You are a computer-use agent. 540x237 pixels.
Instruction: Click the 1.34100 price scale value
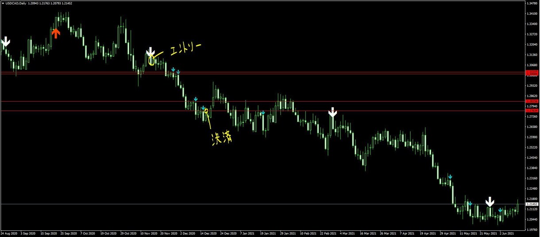click(x=532, y=14)
